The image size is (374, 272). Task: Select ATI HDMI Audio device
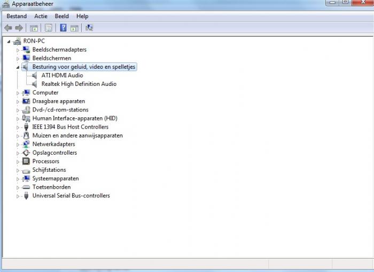(x=63, y=75)
